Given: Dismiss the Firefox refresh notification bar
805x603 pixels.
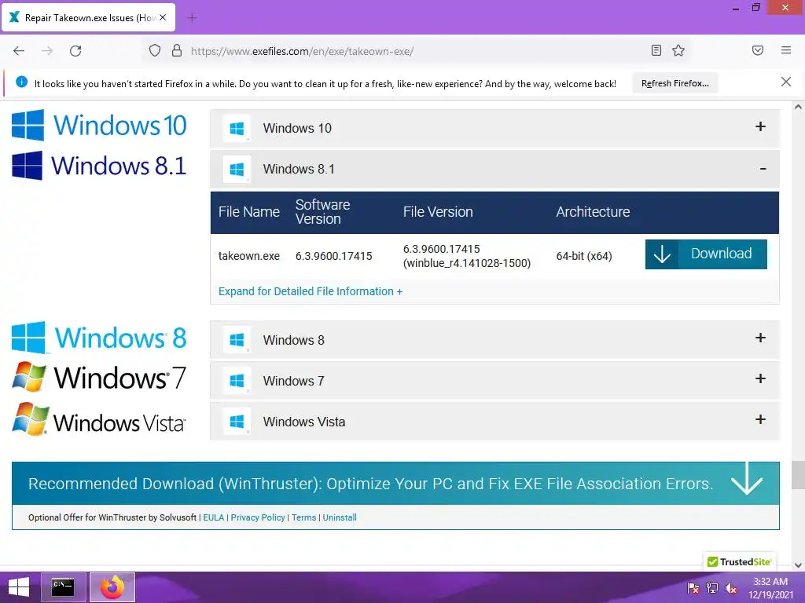Looking at the screenshot, I should coord(786,82).
